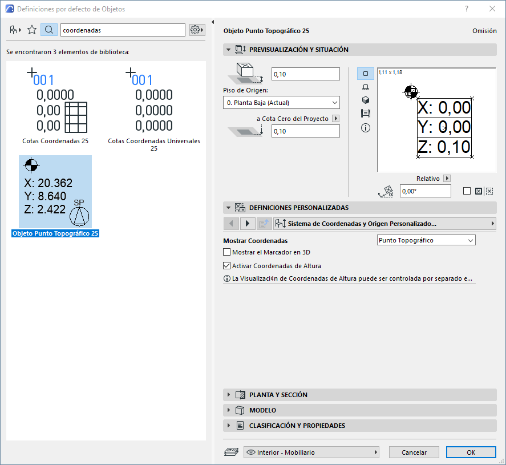This screenshot has height=465, width=506.
Task: Open the Piso de Origen dropdown
Action: (x=281, y=103)
